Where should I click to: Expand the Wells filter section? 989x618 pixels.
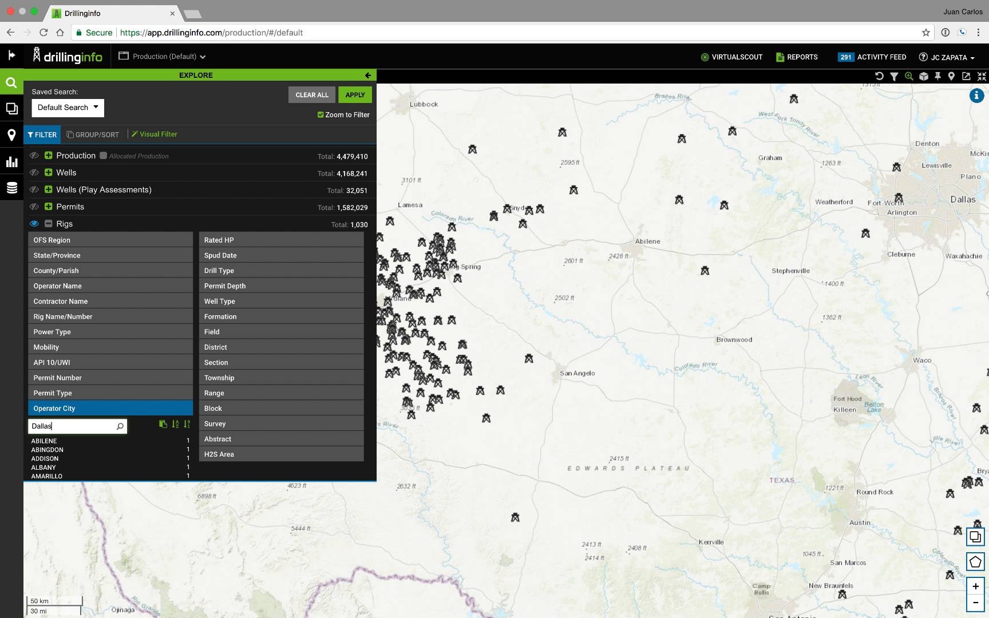49,172
